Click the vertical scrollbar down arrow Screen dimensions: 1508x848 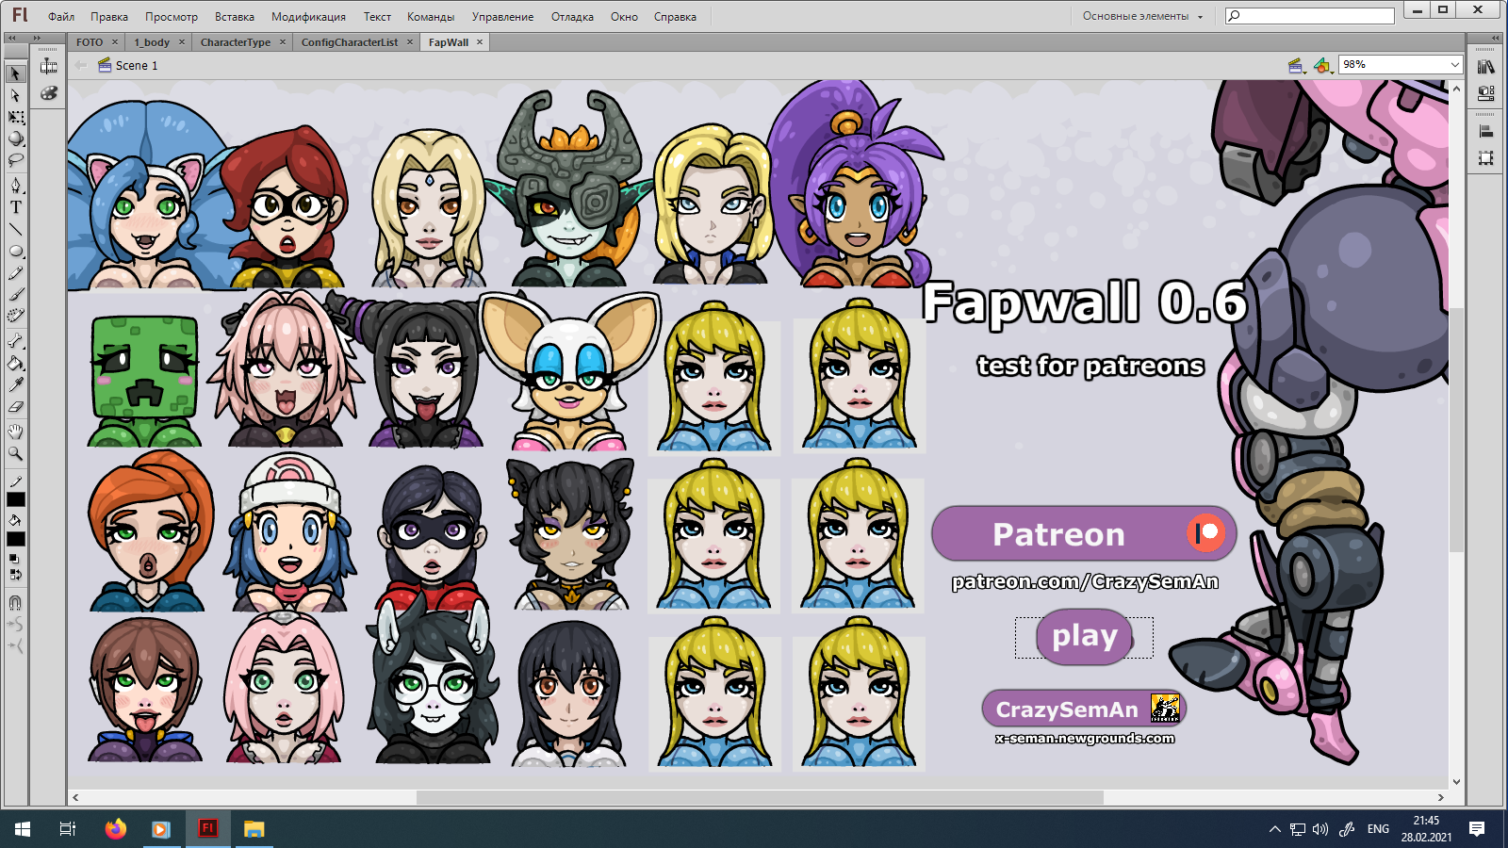[x=1456, y=781]
